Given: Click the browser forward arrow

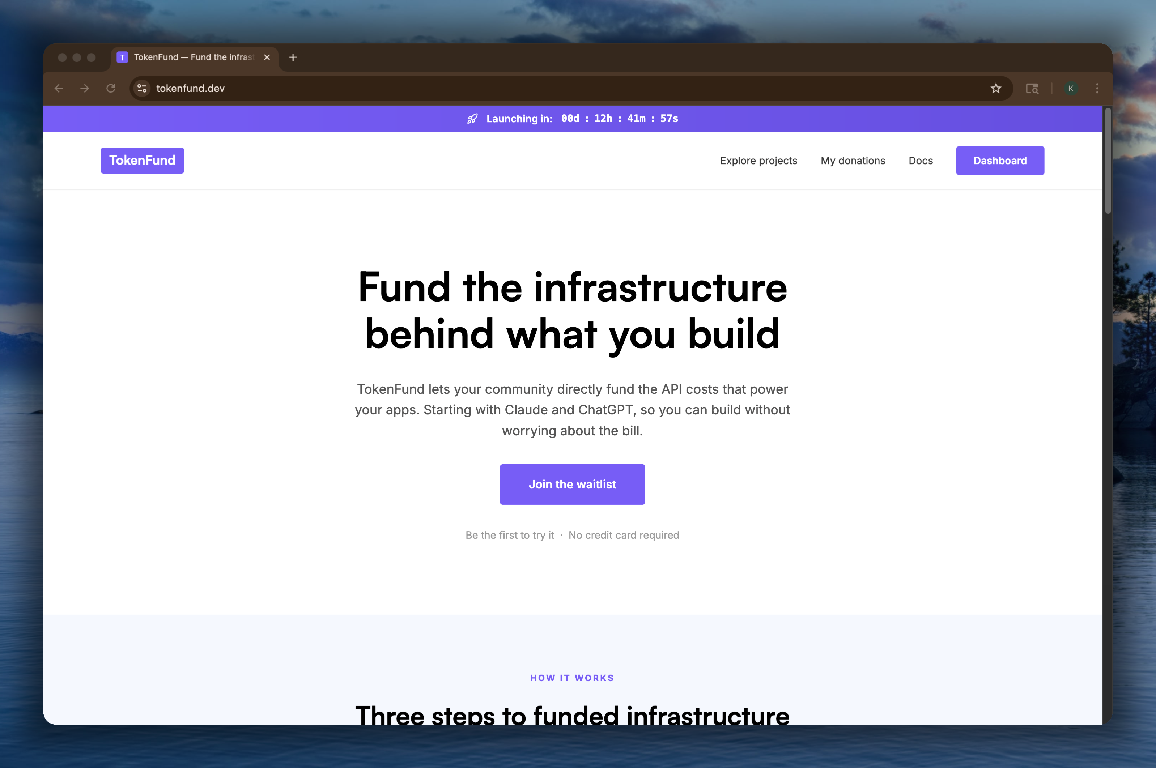Looking at the screenshot, I should (x=85, y=88).
